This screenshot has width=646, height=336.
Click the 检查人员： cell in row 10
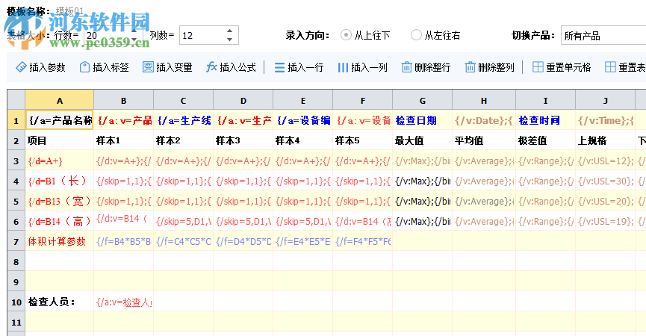pyautogui.click(x=60, y=302)
